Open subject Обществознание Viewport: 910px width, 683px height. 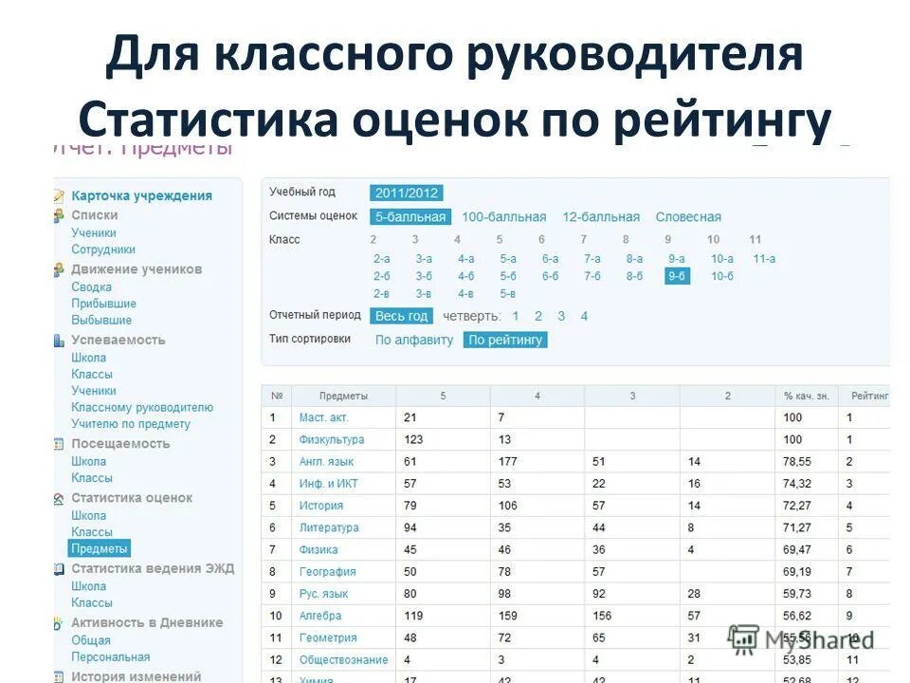coord(343,660)
